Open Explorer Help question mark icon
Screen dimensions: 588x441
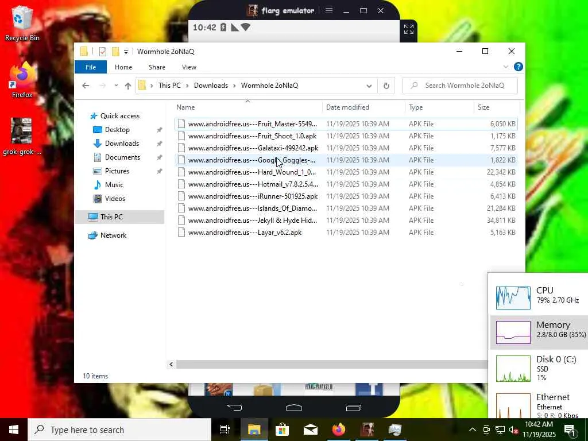point(519,67)
